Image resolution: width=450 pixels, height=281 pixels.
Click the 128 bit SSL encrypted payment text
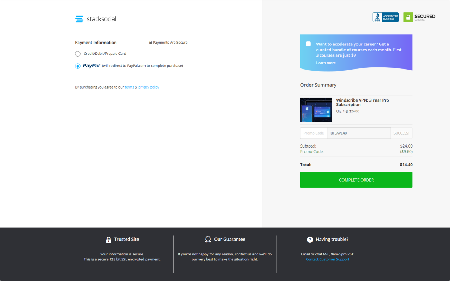pos(122,259)
